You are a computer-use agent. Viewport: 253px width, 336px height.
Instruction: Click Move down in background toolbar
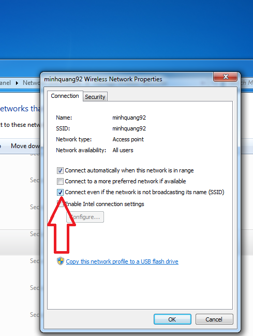[x=25, y=146]
